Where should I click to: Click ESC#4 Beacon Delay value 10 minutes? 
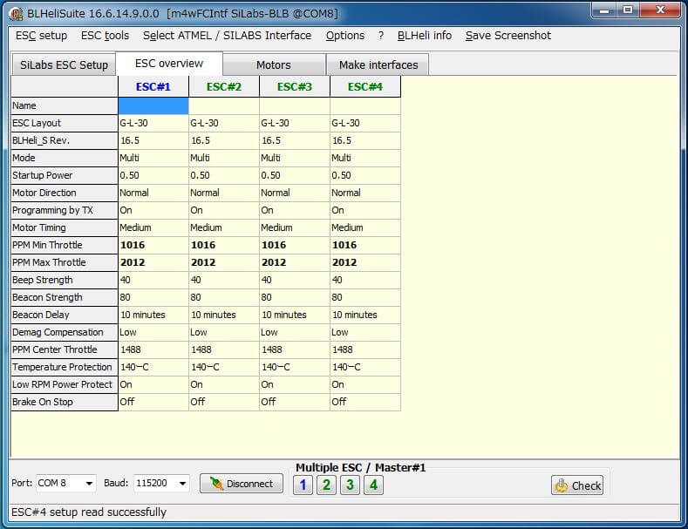365,315
